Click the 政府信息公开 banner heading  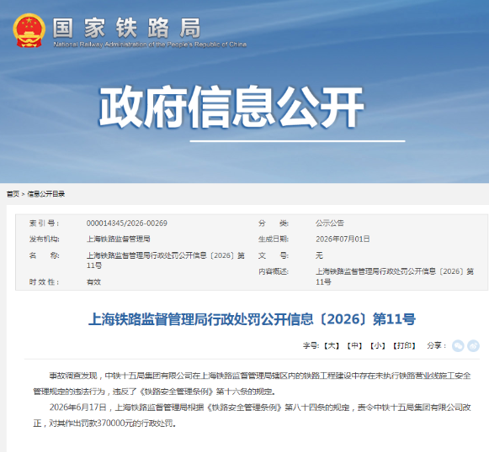point(231,107)
